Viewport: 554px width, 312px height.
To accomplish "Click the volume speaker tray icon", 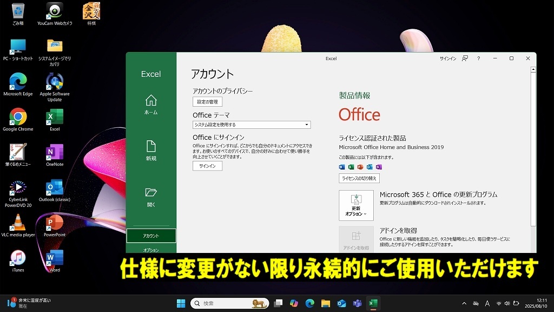I will [507, 303].
